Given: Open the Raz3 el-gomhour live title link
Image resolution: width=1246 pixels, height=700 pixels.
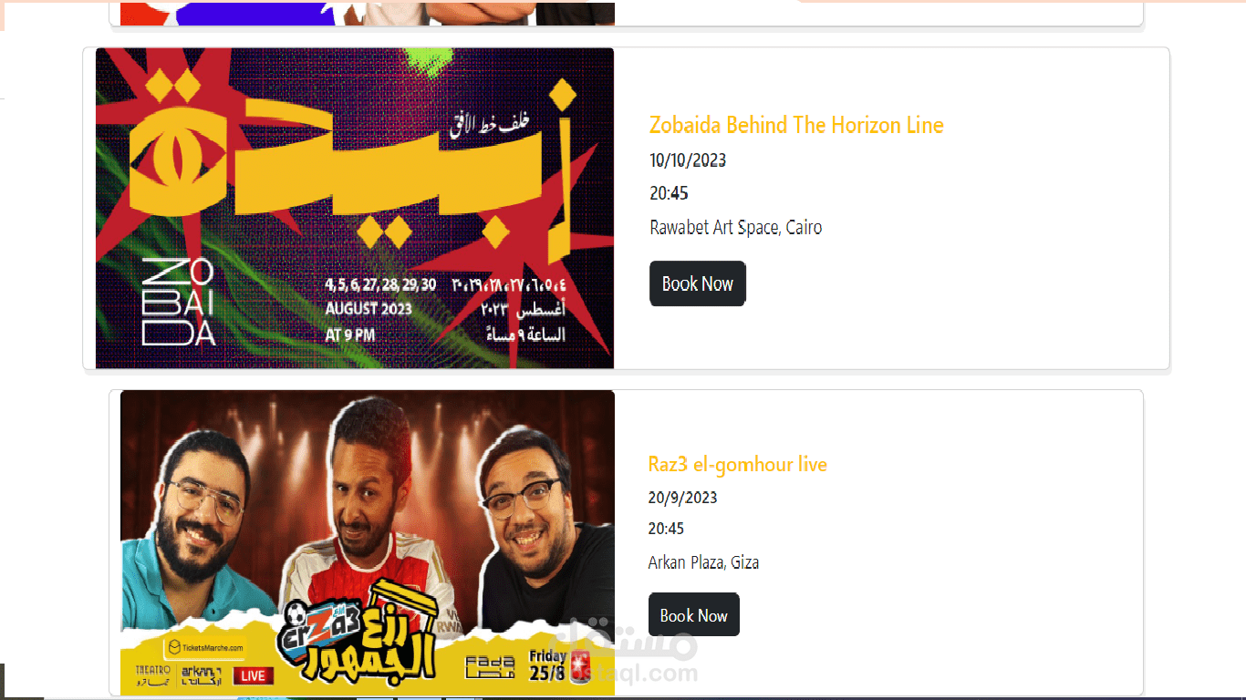Looking at the screenshot, I should coord(737,464).
